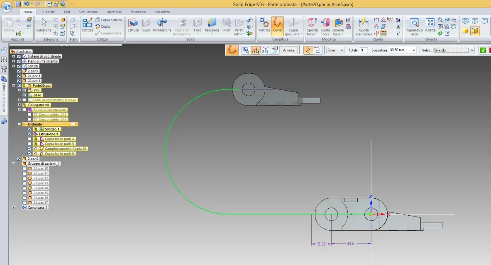Open the Solid Edge application button

tap(7, 6)
